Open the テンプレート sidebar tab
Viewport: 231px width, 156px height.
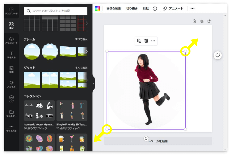pos(11,11)
